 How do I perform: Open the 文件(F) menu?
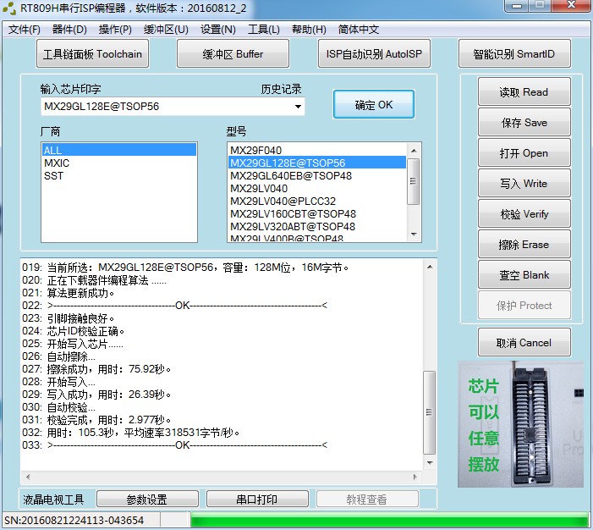point(24,30)
